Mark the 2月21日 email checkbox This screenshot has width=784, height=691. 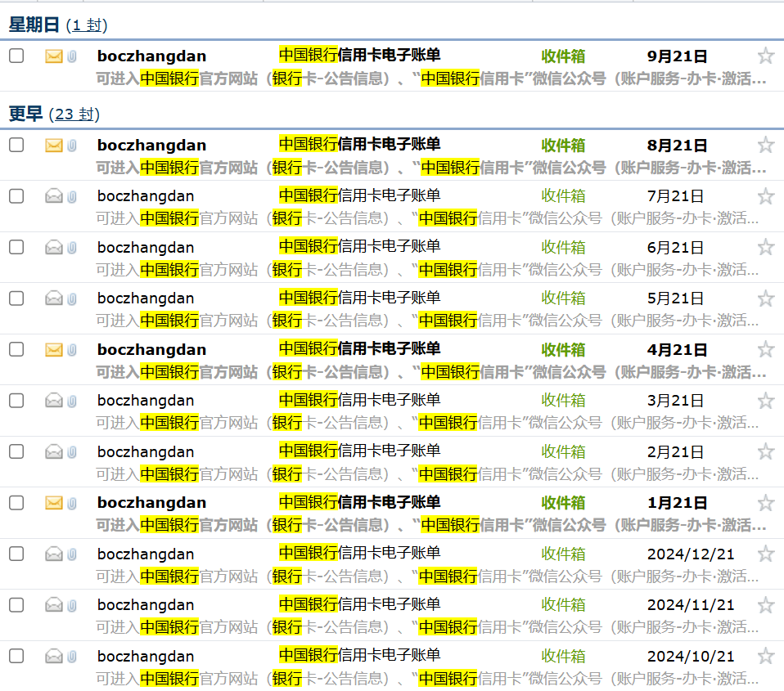coord(16,451)
